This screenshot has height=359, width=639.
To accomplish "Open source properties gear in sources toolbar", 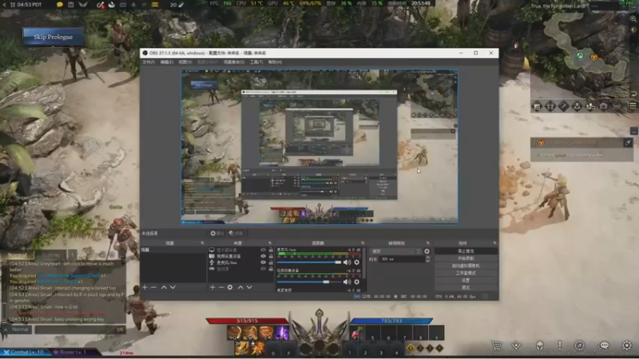I will tap(230, 287).
